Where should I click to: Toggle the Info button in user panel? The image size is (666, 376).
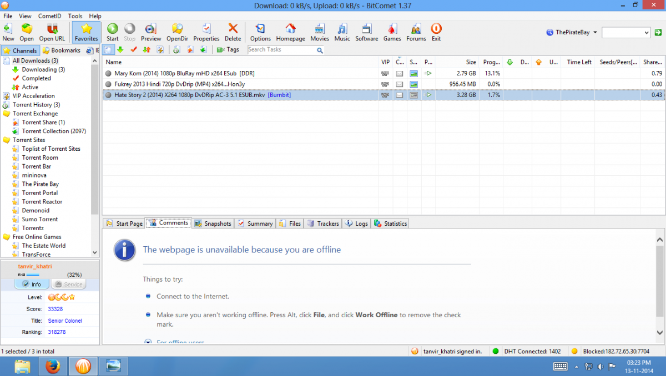click(x=31, y=284)
